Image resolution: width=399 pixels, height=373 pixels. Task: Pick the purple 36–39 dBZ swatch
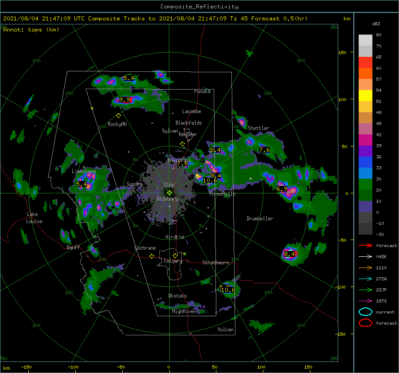[365, 151]
